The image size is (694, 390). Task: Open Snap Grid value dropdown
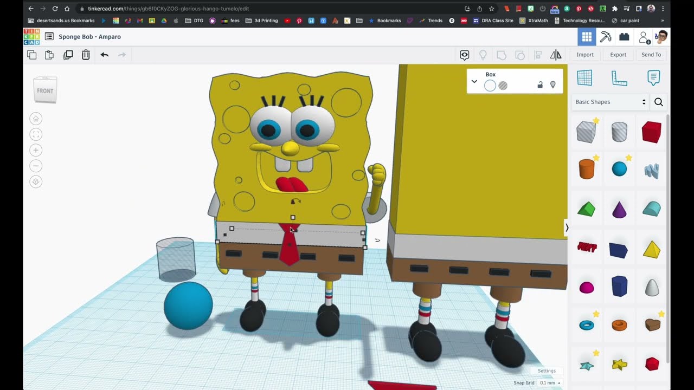[x=549, y=383]
